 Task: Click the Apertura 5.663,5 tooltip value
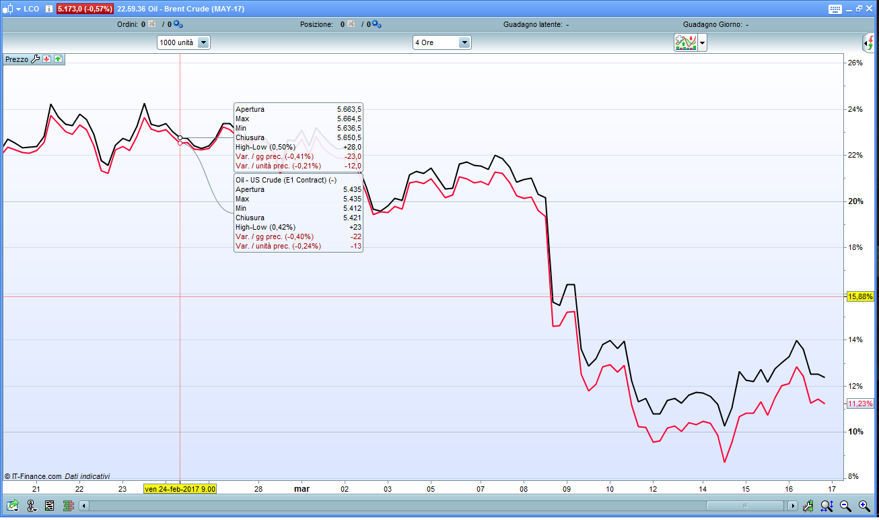(x=349, y=109)
